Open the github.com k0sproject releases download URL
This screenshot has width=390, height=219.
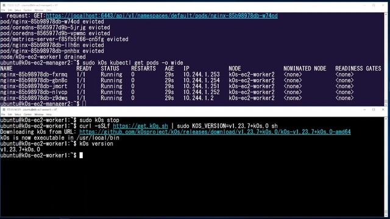[215, 132]
